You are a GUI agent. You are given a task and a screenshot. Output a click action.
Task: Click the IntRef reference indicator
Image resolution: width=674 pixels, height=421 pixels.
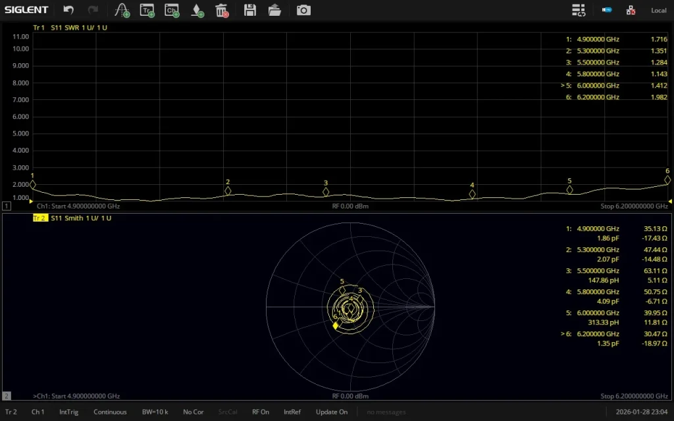[292, 412]
